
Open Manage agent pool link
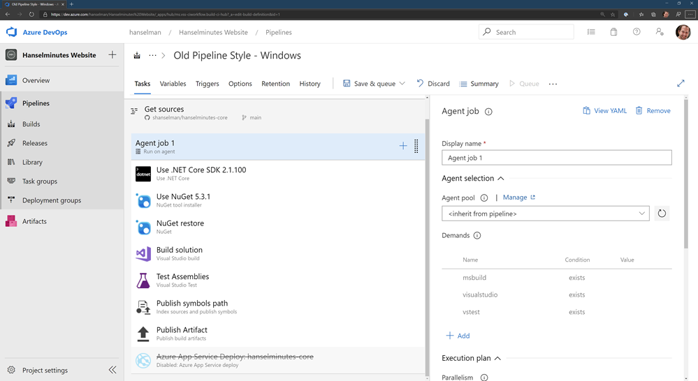(519, 197)
